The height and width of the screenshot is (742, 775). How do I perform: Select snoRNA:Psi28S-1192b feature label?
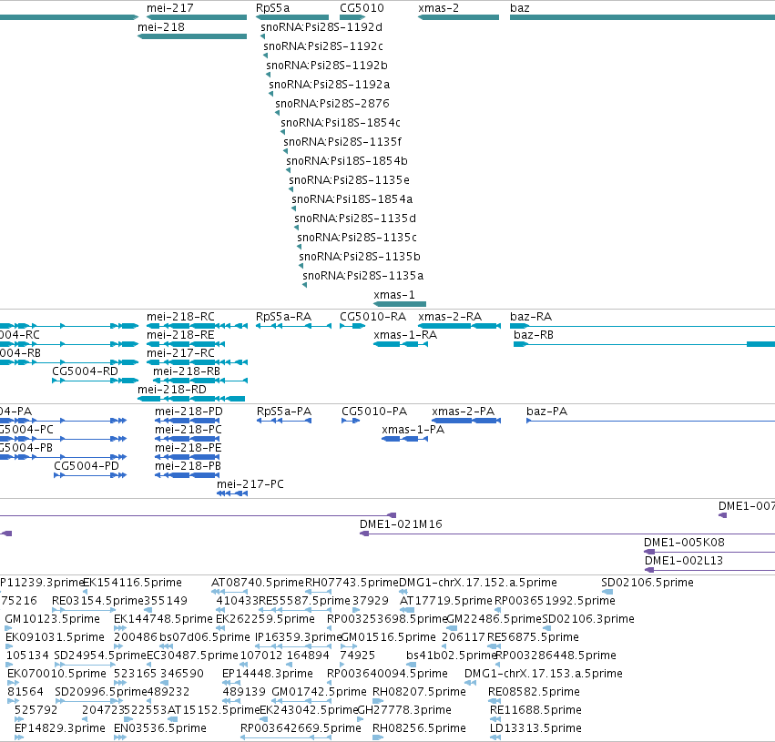point(327,66)
